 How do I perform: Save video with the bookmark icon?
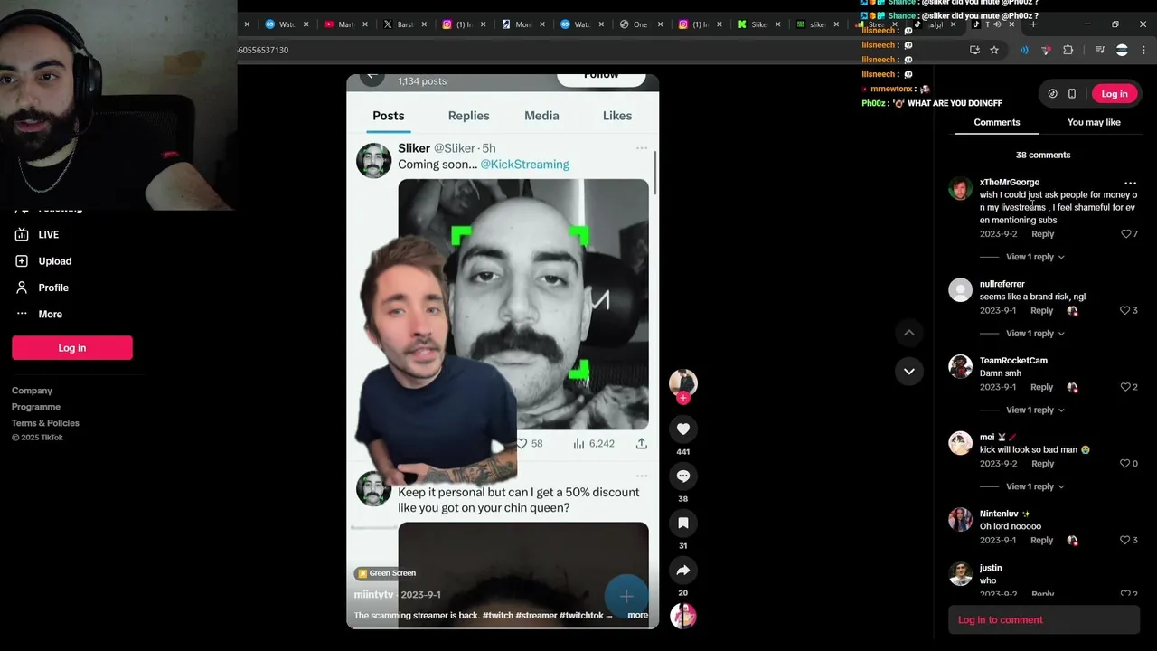(683, 524)
